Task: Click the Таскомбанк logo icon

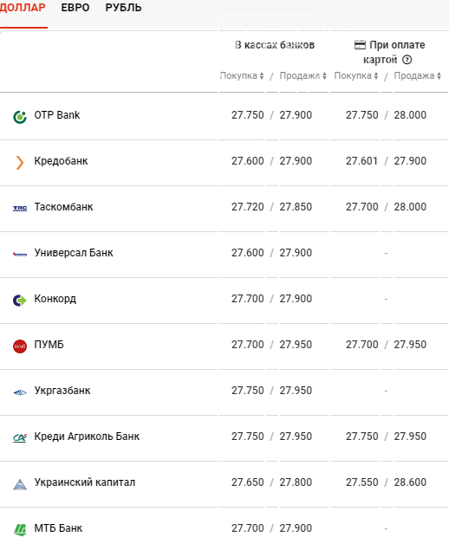Action: 20,209
